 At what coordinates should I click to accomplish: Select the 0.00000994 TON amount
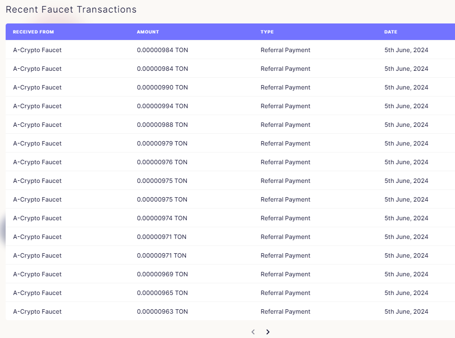click(162, 106)
